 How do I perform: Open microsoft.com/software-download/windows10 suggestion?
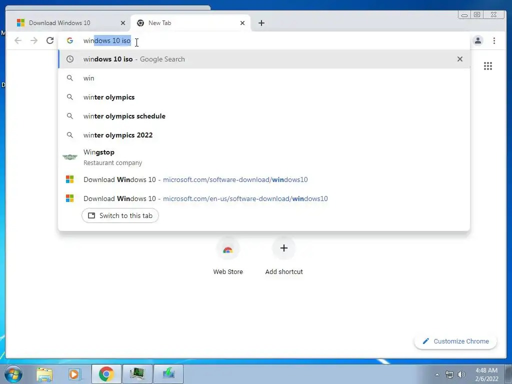(264, 179)
